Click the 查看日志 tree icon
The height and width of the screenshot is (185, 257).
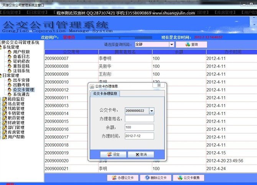10,57
